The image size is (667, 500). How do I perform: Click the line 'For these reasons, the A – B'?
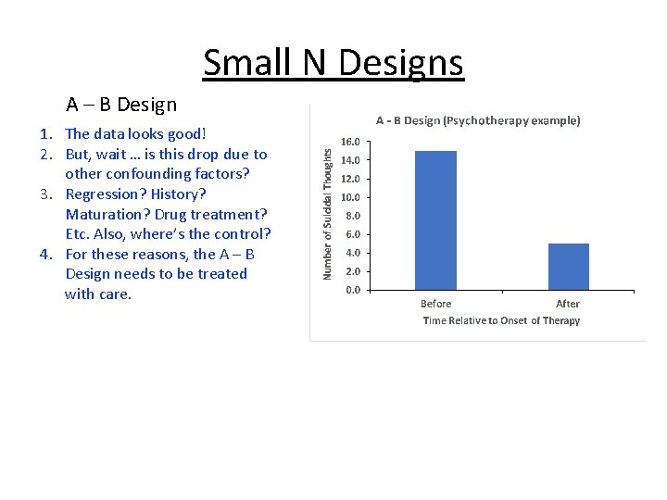160,255
